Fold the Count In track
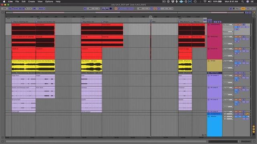The width and height of the screenshot is (257, 144). 209,49
